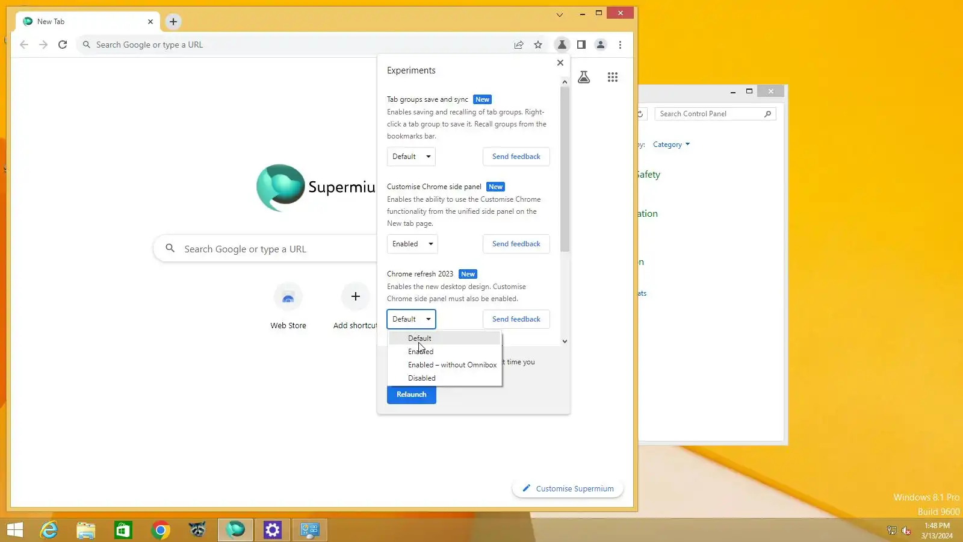
Task: Click Customise Supermium button
Action: [568, 488]
